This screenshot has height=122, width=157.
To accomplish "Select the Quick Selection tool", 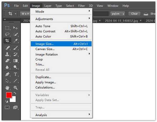I will pos(15,34).
